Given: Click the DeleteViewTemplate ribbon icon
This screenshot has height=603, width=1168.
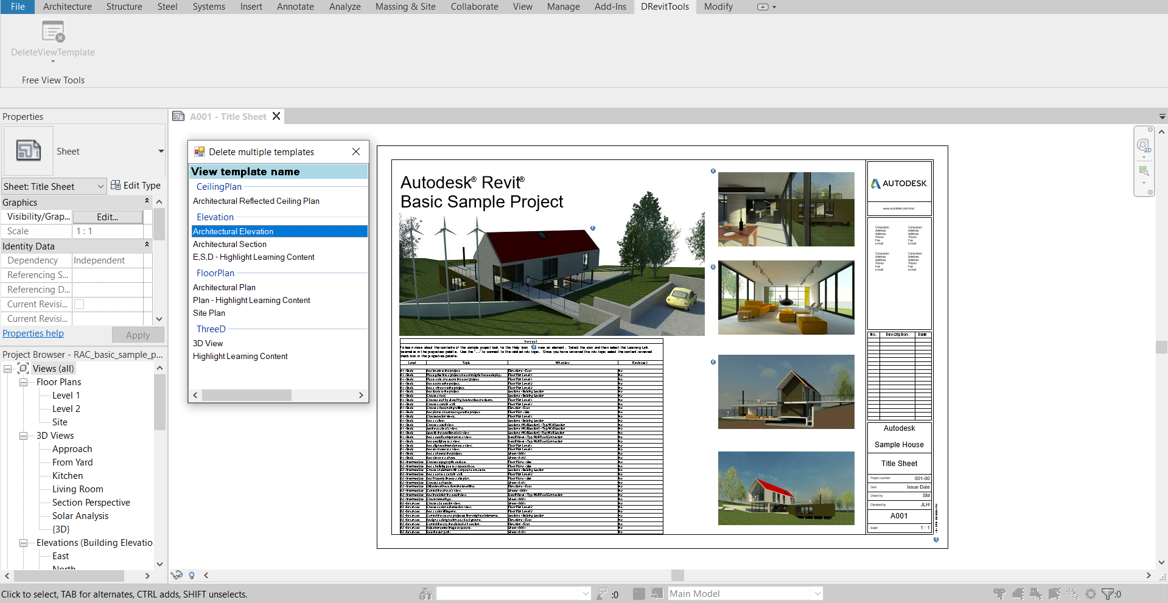Looking at the screenshot, I should click(x=53, y=32).
